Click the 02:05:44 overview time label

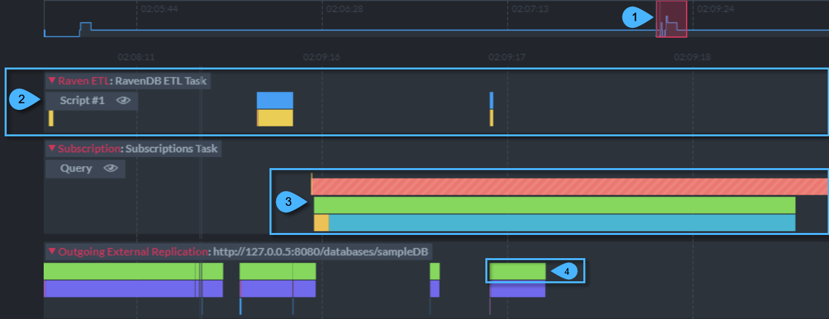tap(160, 9)
